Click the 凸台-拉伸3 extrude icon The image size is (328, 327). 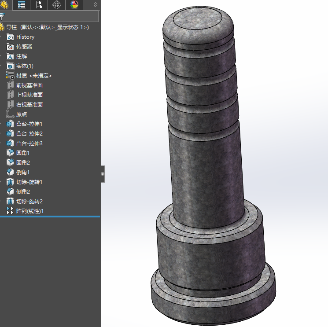(10, 143)
